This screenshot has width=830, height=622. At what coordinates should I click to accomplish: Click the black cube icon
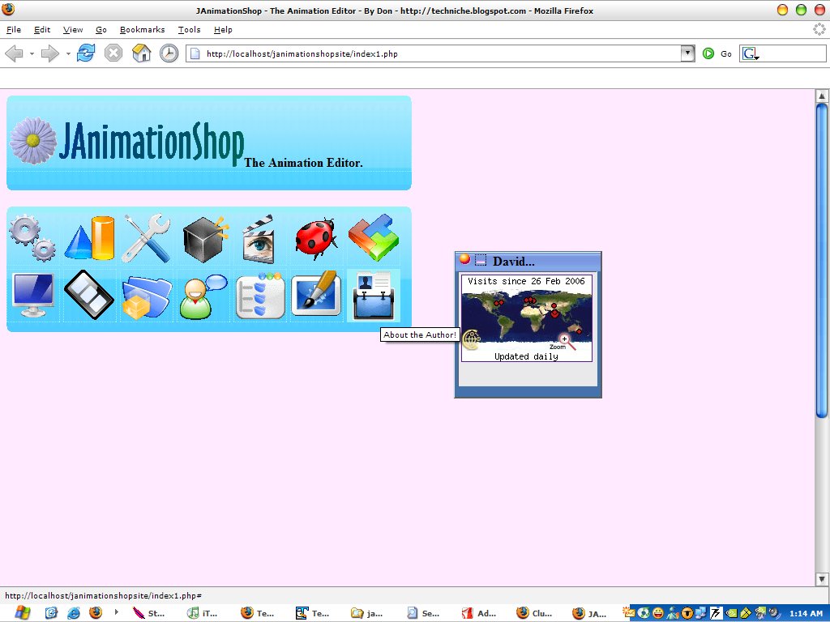tap(205, 239)
